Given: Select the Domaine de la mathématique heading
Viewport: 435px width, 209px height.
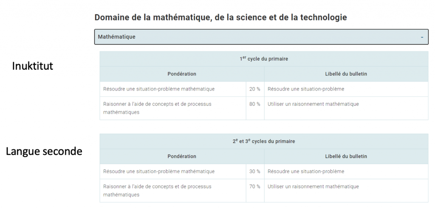Looking at the screenshot, I should (x=220, y=17).
